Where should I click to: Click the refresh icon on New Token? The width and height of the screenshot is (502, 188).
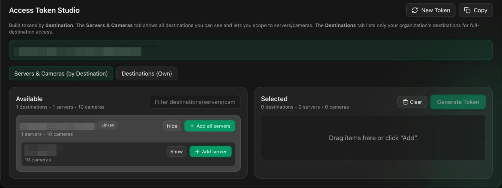click(415, 10)
